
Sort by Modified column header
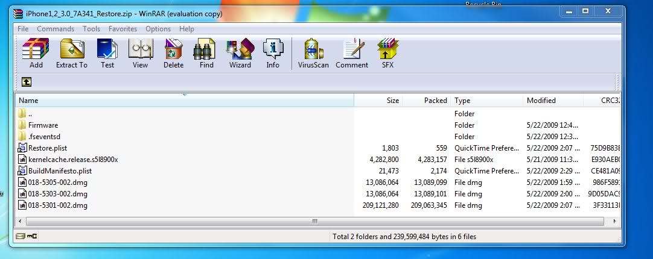(553, 100)
